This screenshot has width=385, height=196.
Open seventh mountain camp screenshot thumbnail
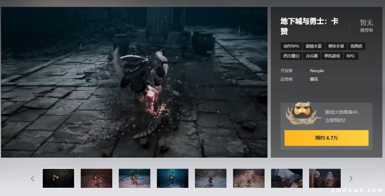[287, 178]
